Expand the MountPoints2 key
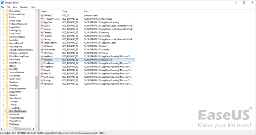Screen dimensions: 256x135 tap(3, 43)
